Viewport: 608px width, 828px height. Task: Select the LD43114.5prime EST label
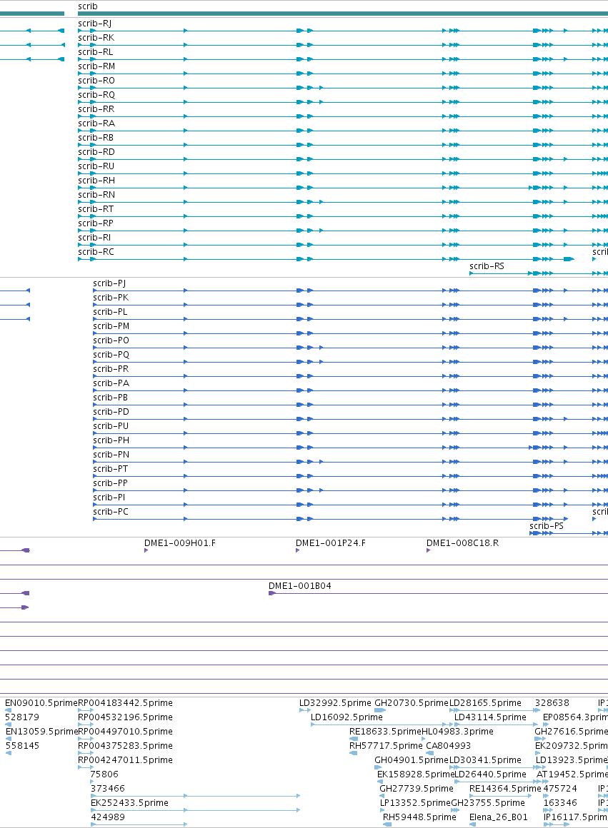[490, 717]
